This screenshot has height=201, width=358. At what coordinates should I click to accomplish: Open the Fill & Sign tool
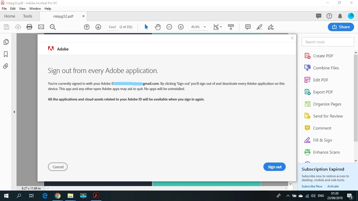pos(318,140)
